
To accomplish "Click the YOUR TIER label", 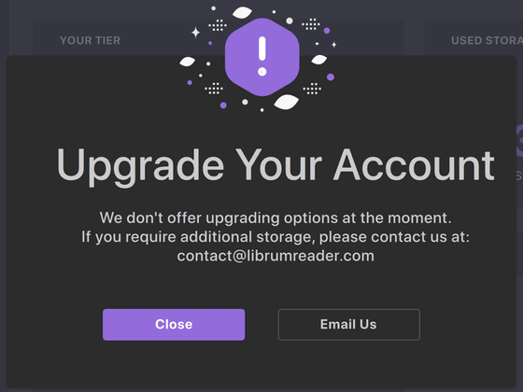I will pos(90,41).
